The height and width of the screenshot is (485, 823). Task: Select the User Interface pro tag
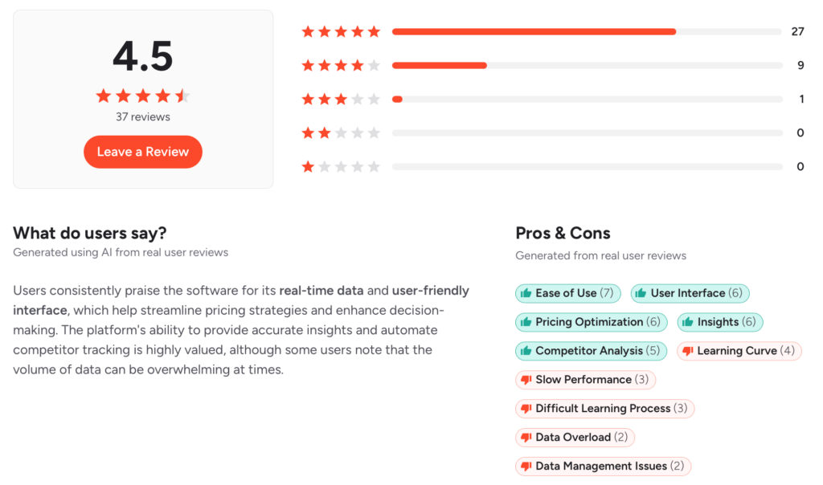690,293
